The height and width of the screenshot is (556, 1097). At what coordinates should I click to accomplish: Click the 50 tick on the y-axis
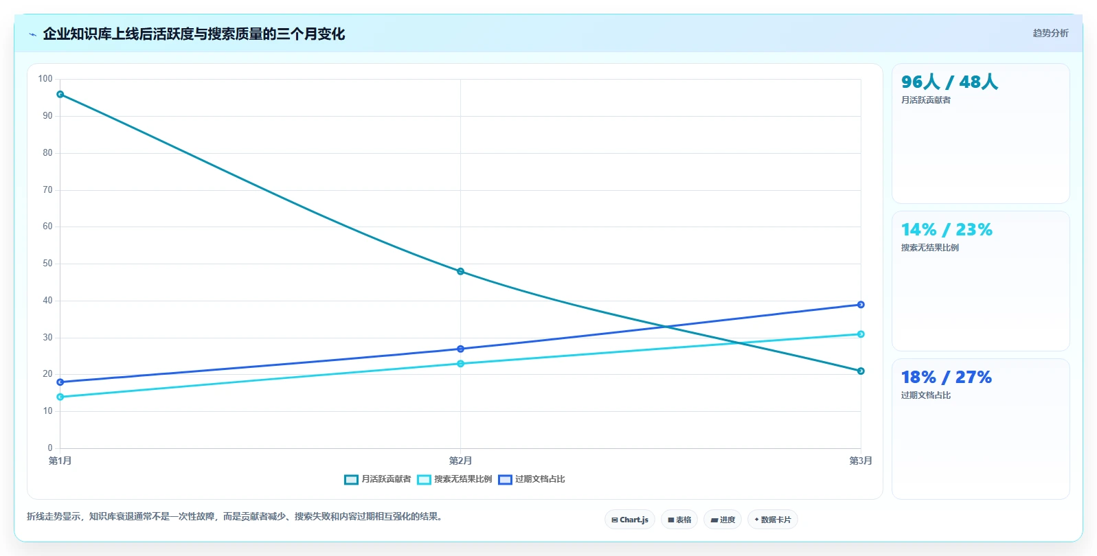click(47, 264)
